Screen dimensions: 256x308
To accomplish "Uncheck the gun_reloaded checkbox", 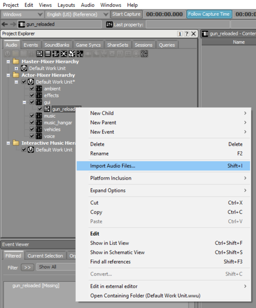I will pos(40,109).
